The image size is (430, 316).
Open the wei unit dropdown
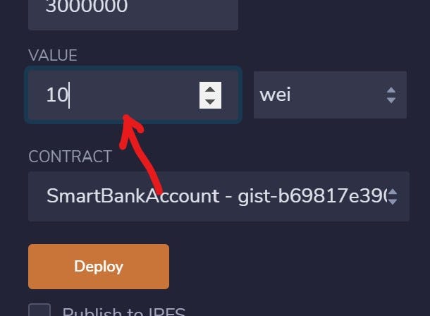(x=330, y=95)
